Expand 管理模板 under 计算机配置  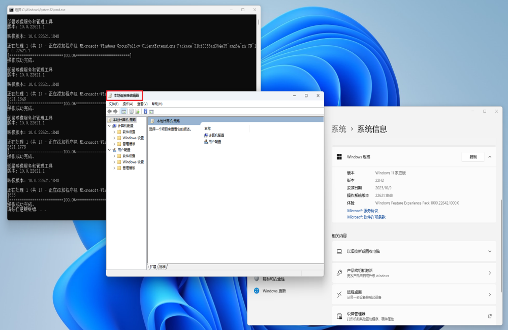(x=114, y=144)
